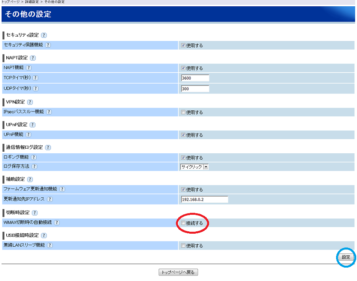The height and width of the screenshot is (281, 357).
Task: Show help for UDPタイマ(秒)
Action: [x=36, y=89]
